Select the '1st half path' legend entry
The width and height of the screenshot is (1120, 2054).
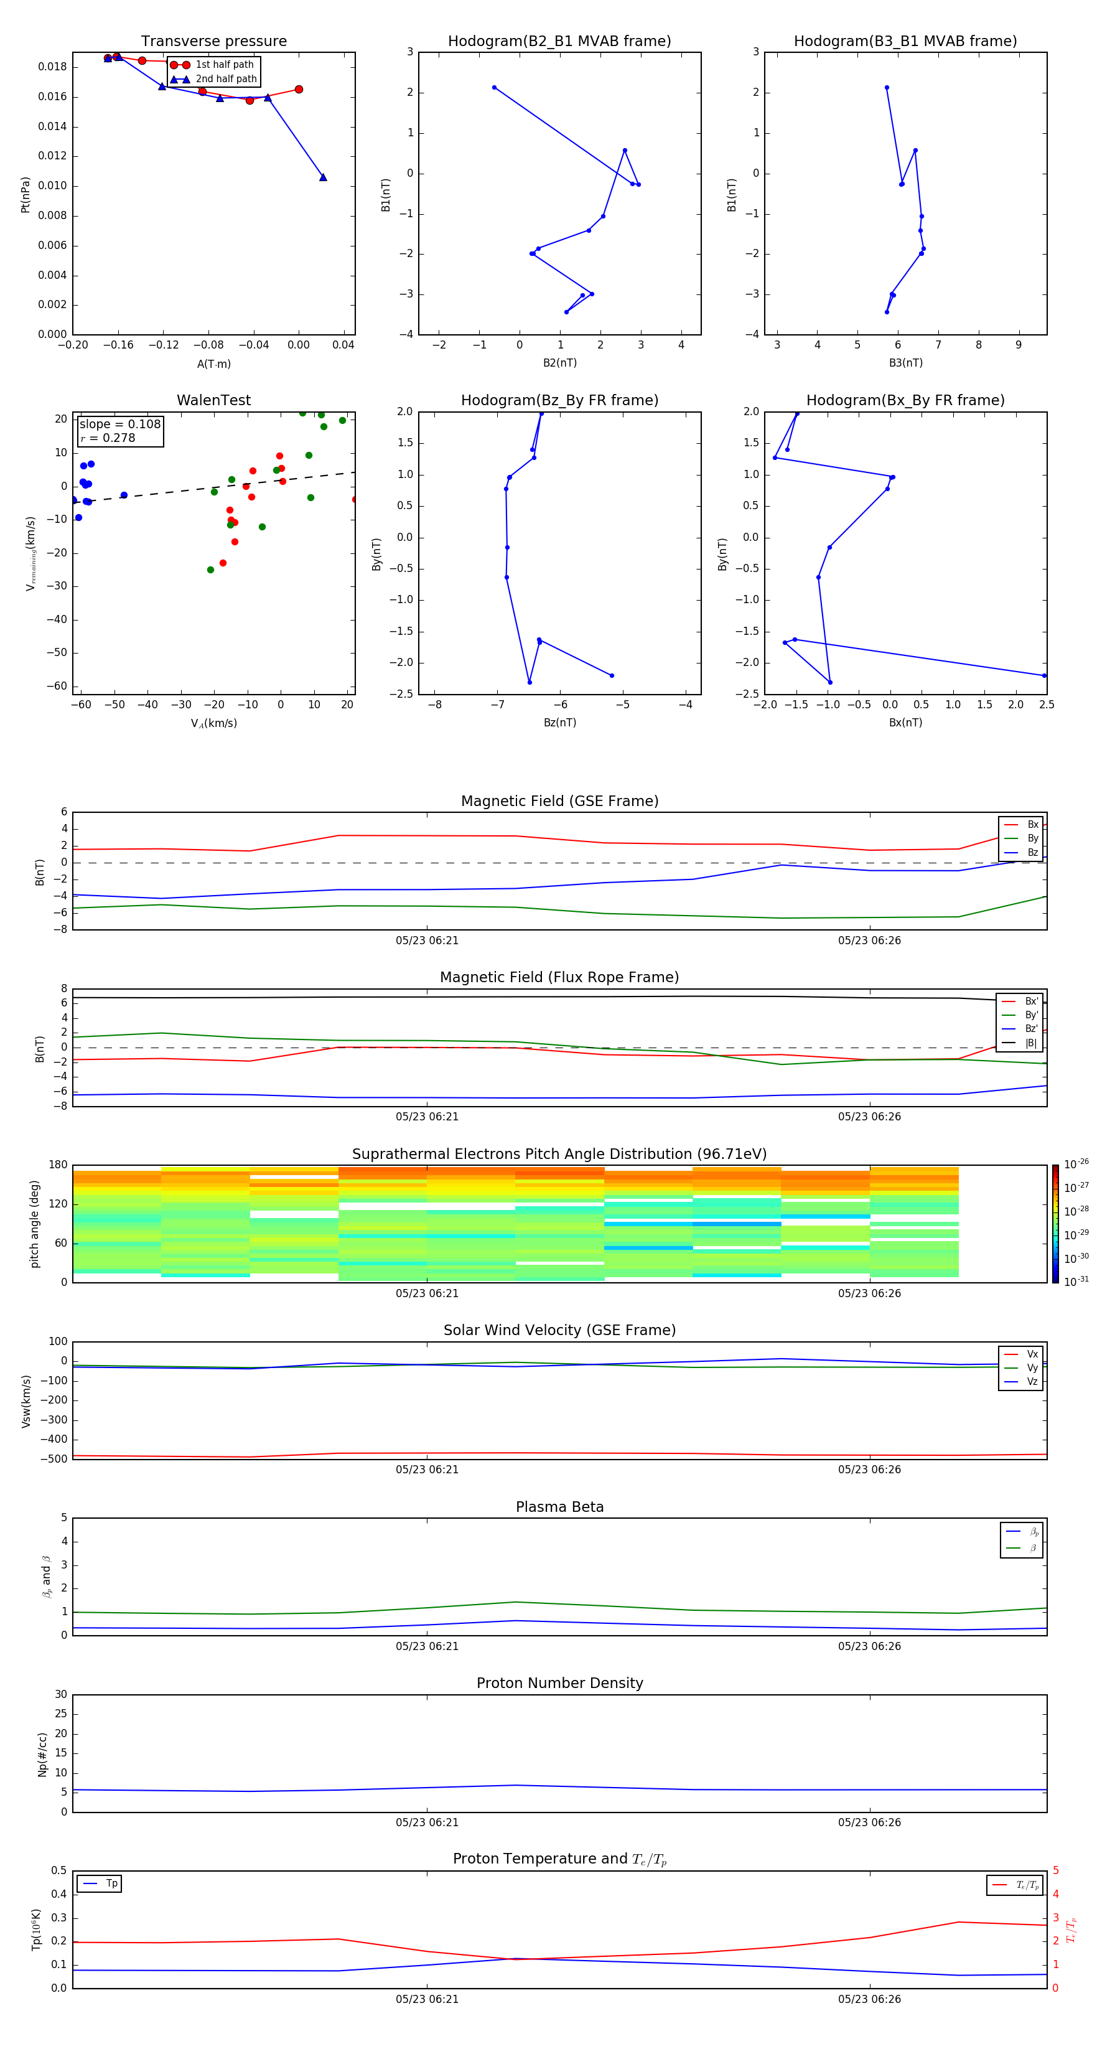[x=212, y=65]
